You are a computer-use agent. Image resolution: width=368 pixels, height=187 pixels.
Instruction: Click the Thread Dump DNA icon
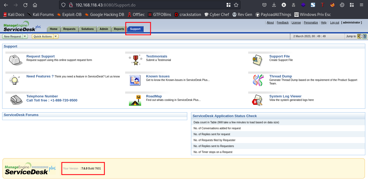pos(258,80)
